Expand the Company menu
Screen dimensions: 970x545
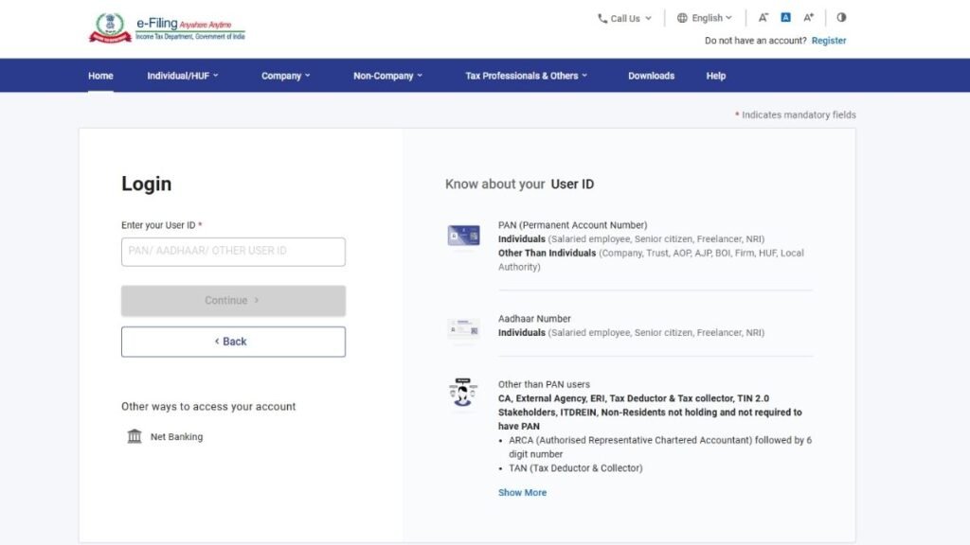click(x=286, y=76)
